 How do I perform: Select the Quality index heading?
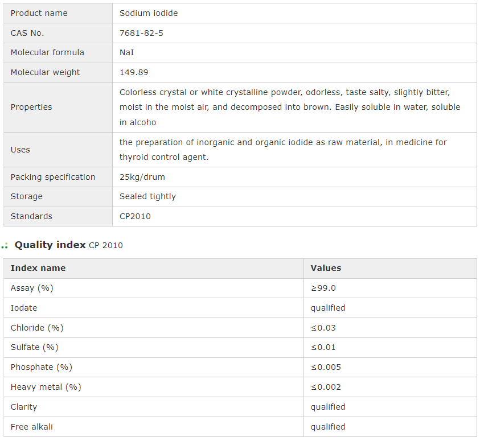pyautogui.click(x=50, y=245)
